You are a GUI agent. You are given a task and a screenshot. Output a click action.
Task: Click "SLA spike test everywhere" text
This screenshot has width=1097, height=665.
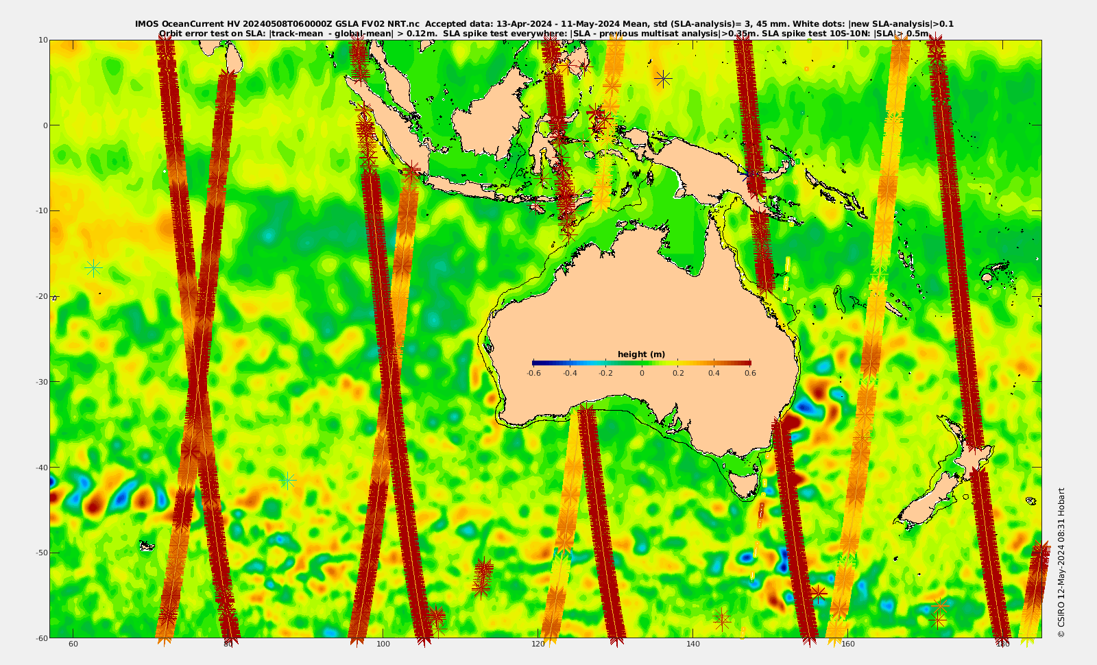pyautogui.click(x=505, y=33)
